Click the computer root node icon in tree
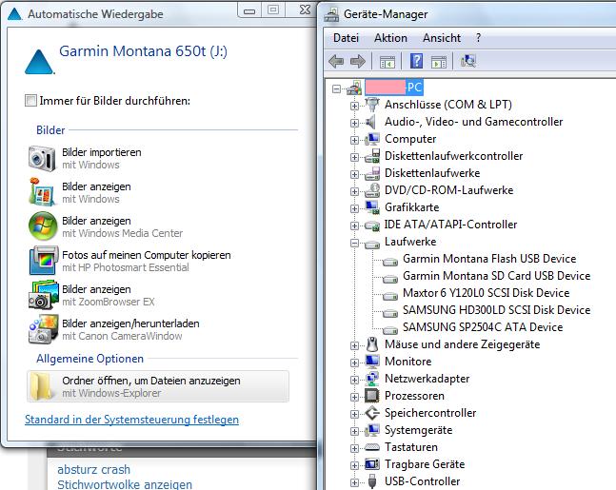The width and height of the screenshot is (616, 490). click(354, 88)
